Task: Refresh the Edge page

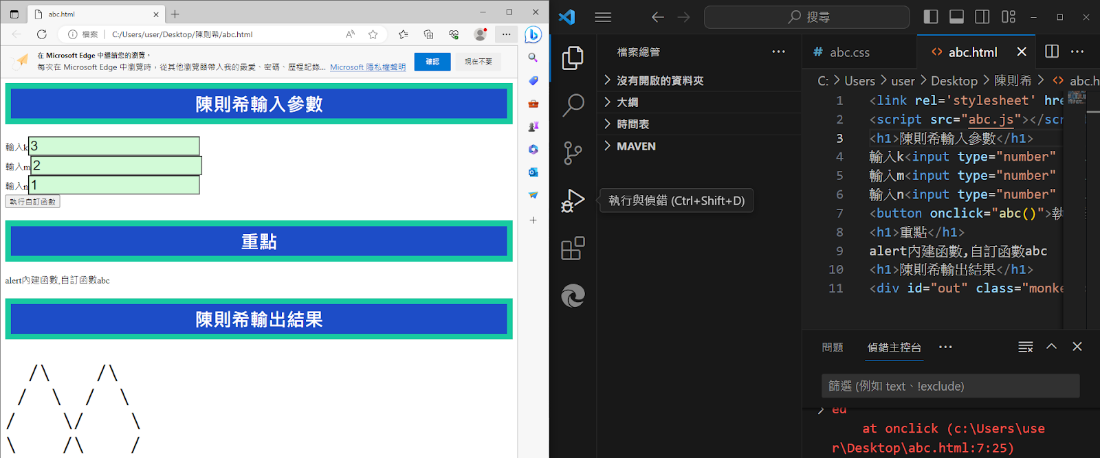Action: [42, 34]
